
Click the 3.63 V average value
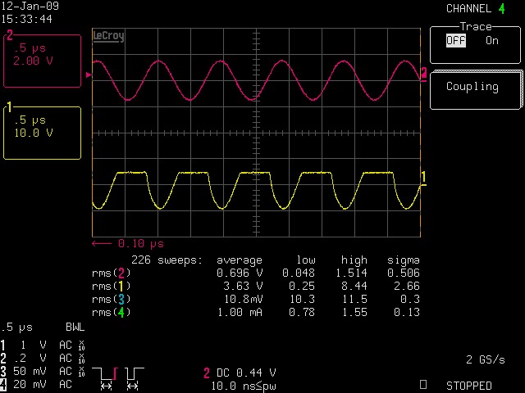tap(243, 286)
